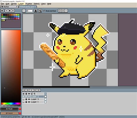Click the first symmetry mode button
The width and height of the screenshot is (137, 118).
pyautogui.click(x=60, y=11)
